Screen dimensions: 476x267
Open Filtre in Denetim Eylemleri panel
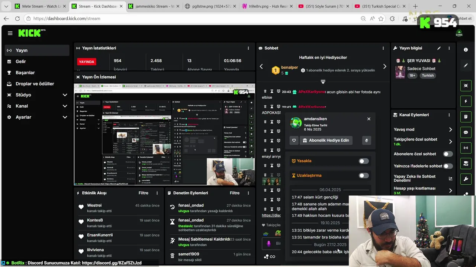pyautogui.click(x=235, y=193)
